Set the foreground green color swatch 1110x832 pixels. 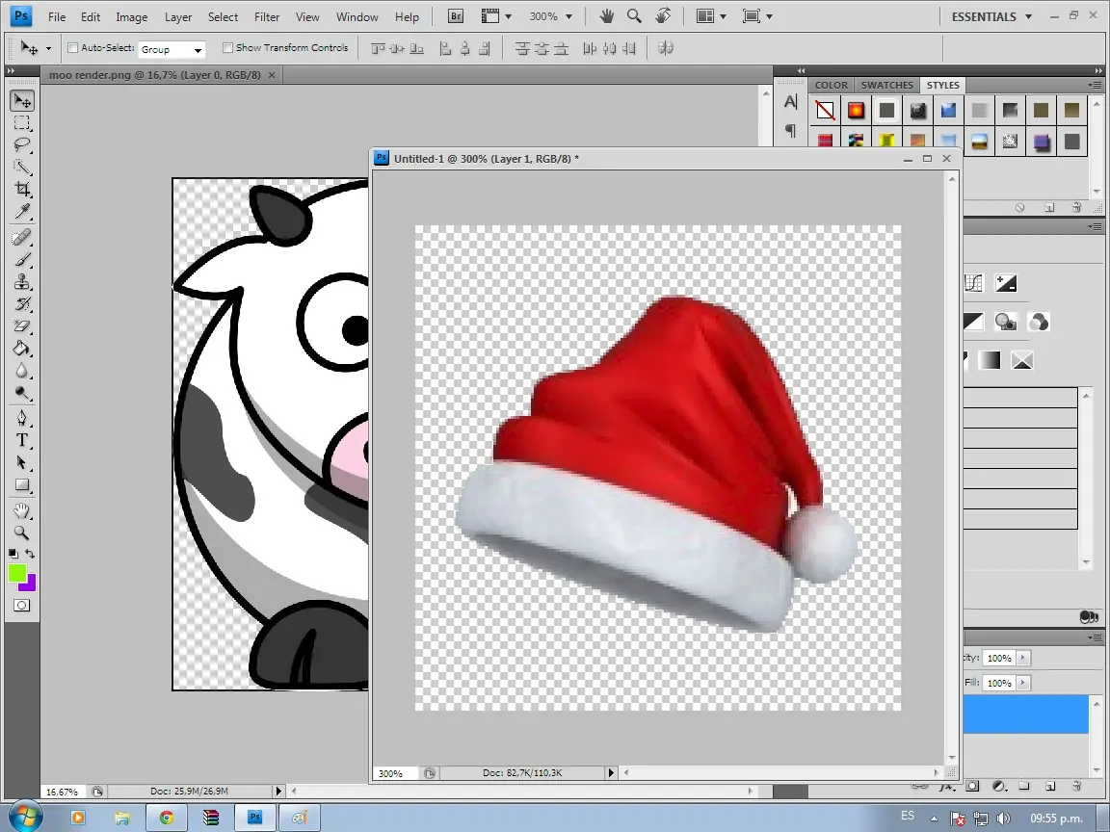[x=15, y=572]
